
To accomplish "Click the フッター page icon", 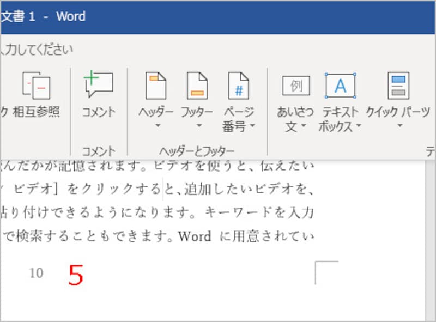I will [x=197, y=86].
